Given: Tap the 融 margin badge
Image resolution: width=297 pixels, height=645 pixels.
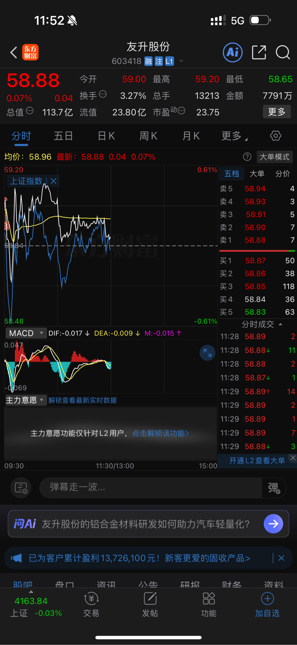Looking at the screenshot, I should [x=148, y=61].
